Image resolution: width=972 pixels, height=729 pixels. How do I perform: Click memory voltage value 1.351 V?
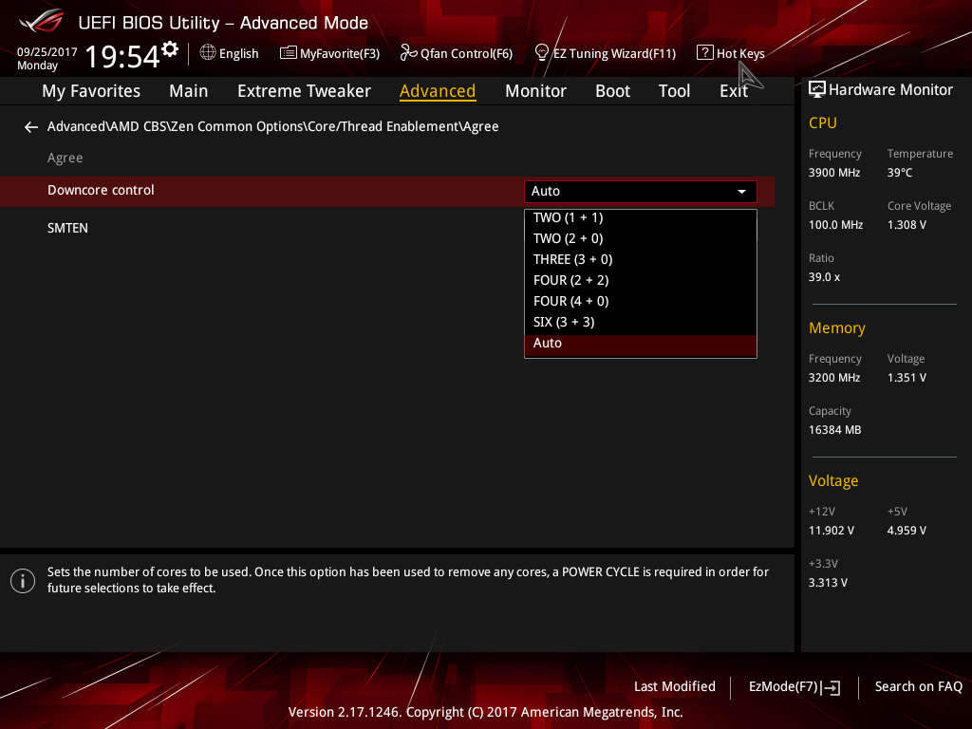907,378
